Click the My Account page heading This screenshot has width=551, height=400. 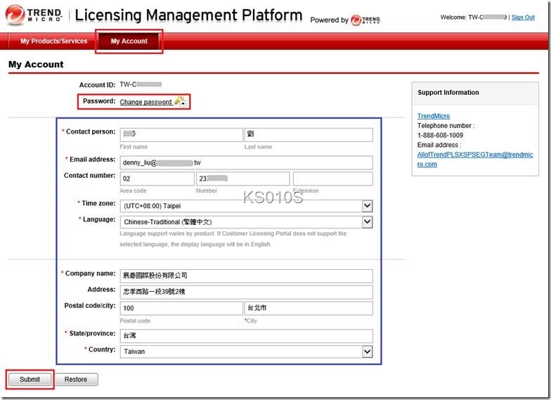[36, 65]
